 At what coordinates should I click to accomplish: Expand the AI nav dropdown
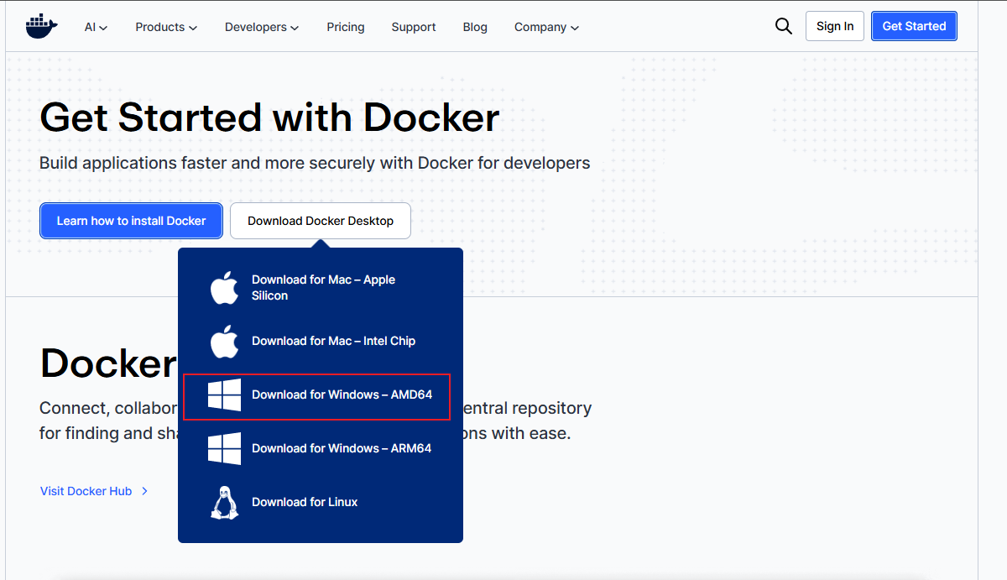96,27
